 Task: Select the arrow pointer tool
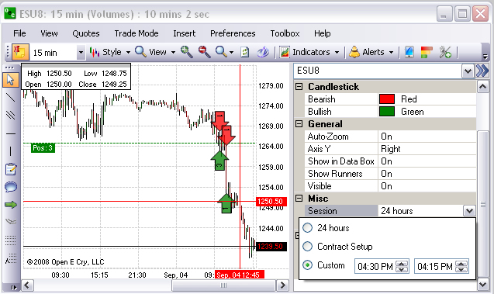(10, 80)
